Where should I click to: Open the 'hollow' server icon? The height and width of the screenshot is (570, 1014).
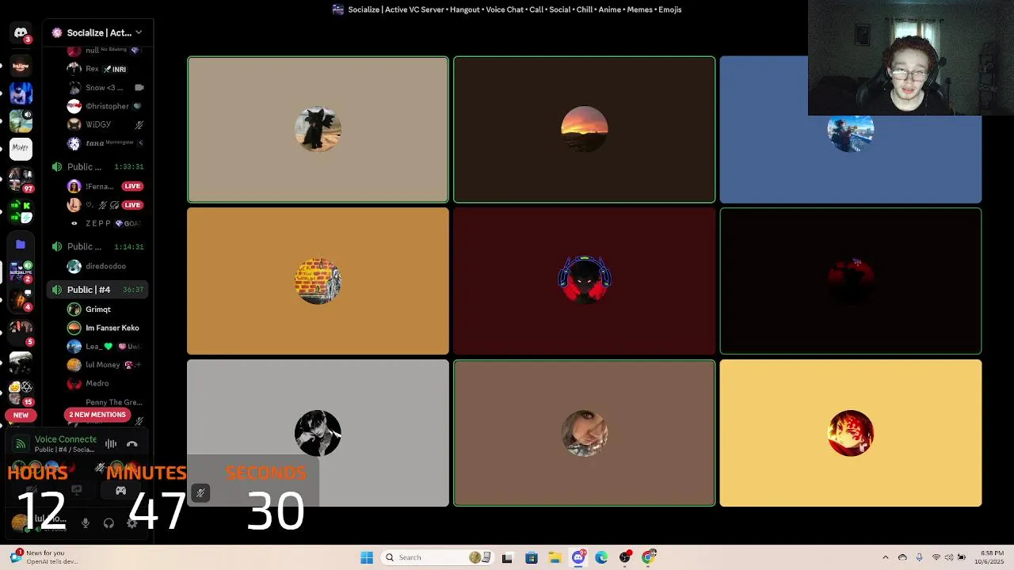tap(21, 66)
